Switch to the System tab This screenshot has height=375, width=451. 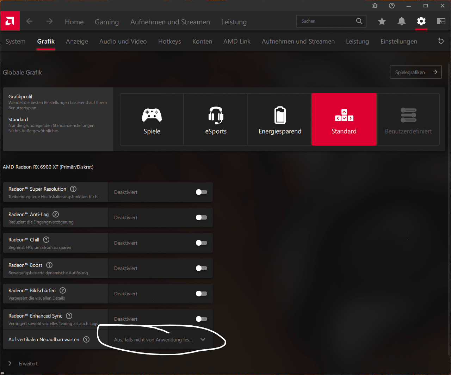(16, 42)
